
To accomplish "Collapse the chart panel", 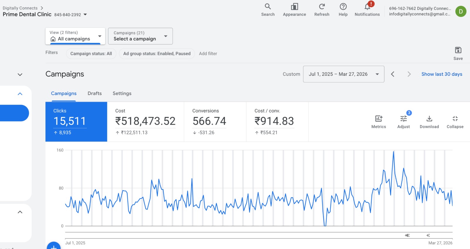I will coord(455,122).
